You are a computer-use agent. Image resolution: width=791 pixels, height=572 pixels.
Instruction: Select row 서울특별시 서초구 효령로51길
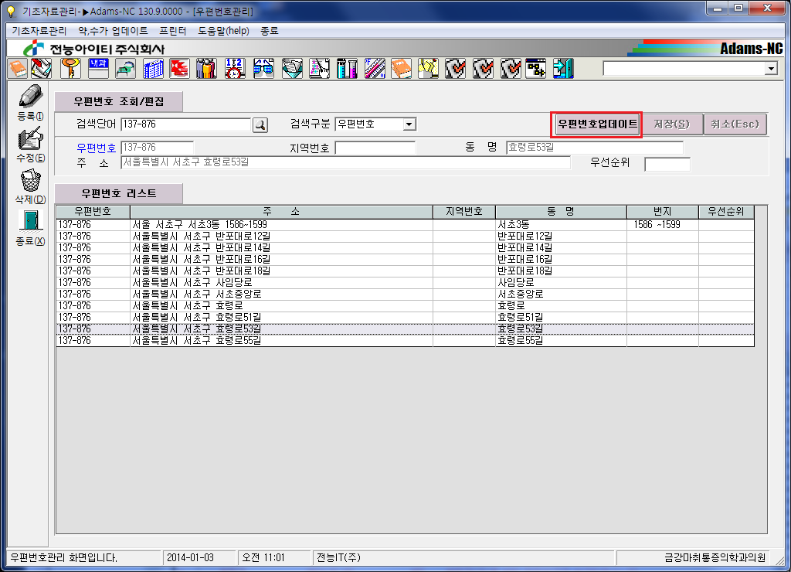(x=405, y=318)
